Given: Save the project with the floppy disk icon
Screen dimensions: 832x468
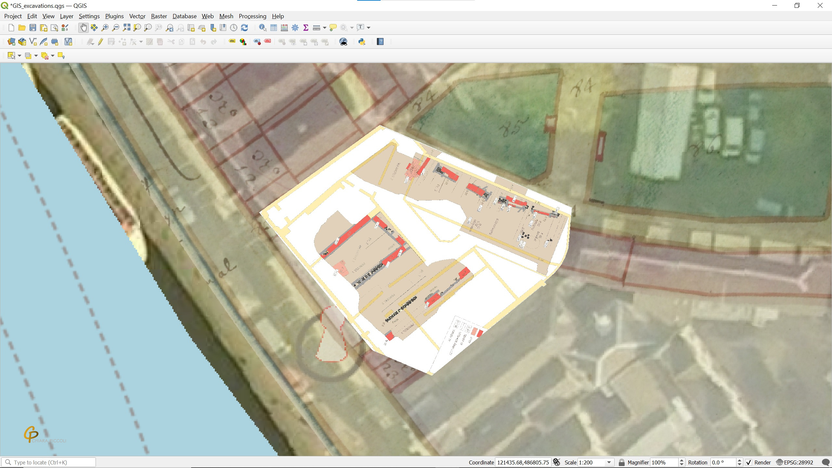Looking at the screenshot, I should click(x=32, y=28).
